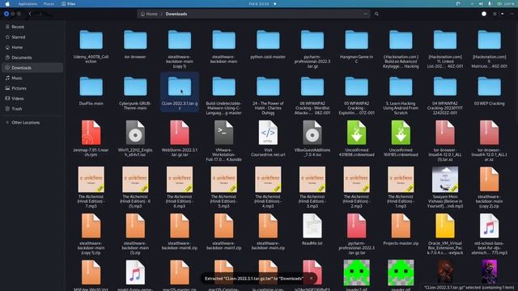The height and width of the screenshot is (291, 518).
Task: Click Home in the path bar
Action: pyautogui.click(x=149, y=14)
